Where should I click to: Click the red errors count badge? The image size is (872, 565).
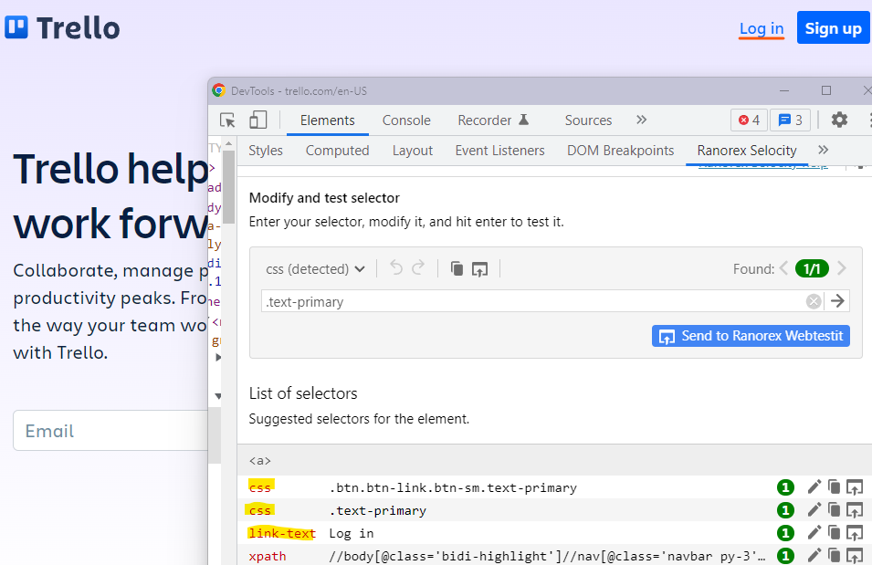[749, 120]
